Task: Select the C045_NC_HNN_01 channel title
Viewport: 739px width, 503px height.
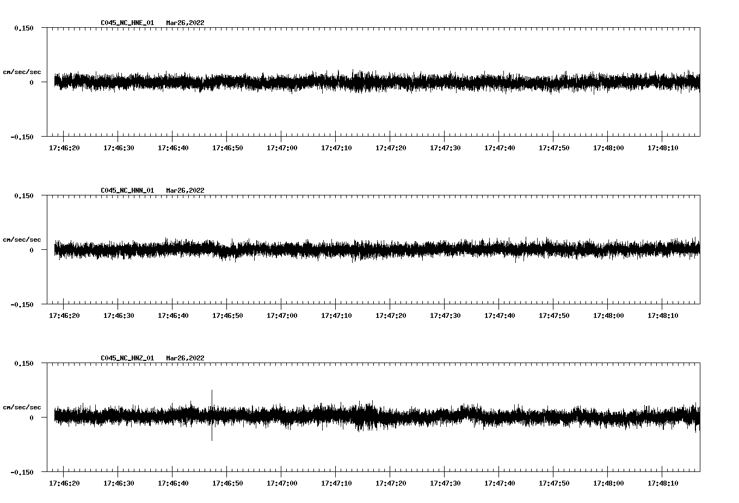Action: 127,191
